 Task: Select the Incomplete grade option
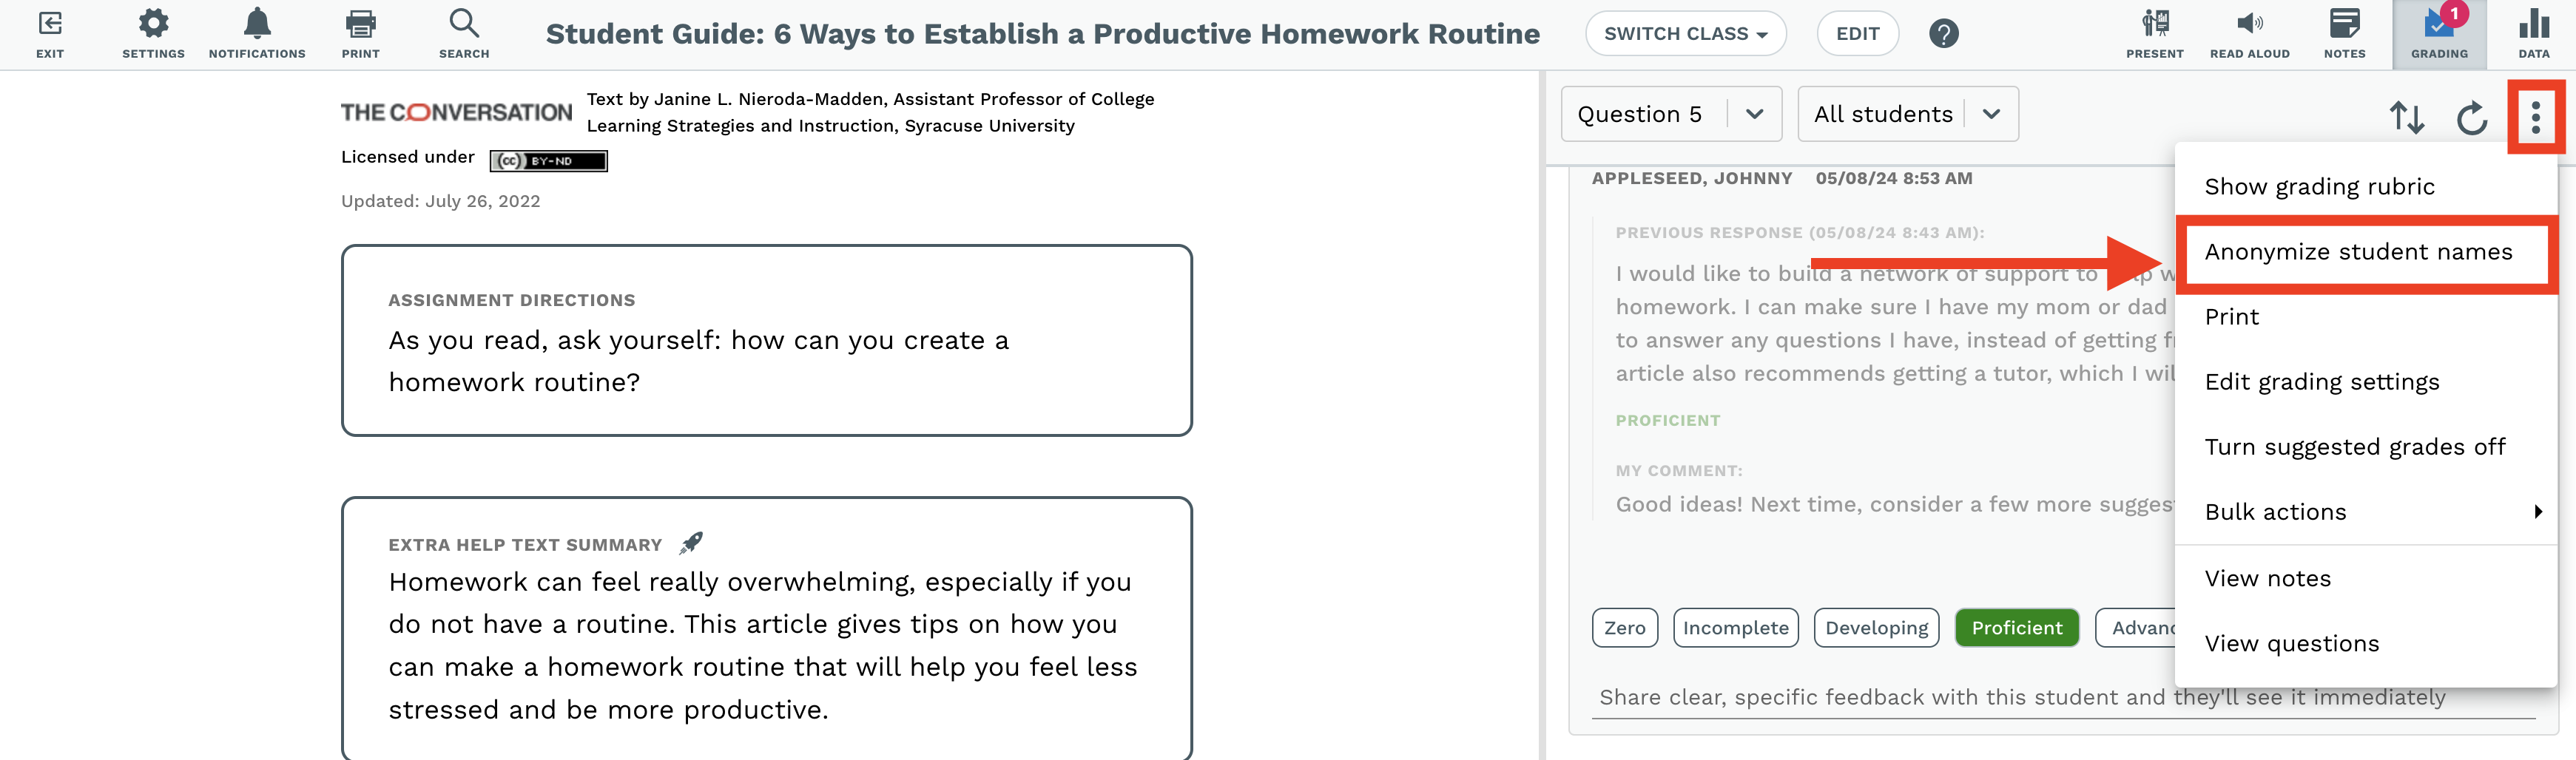(1735, 628)
